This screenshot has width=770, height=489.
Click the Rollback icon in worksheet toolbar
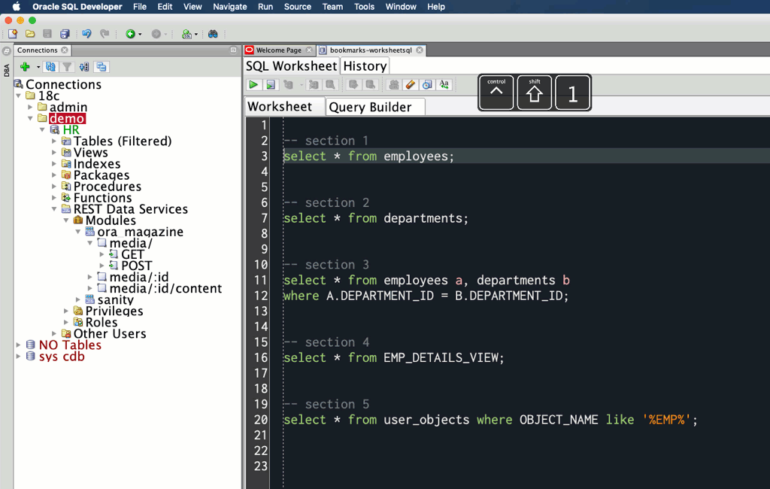point(370,84)
